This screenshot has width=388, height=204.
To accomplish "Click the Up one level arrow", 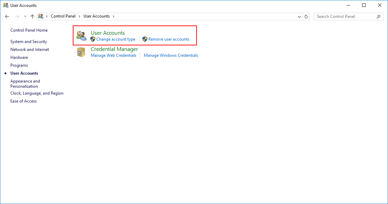I will [x=32, y=16].
